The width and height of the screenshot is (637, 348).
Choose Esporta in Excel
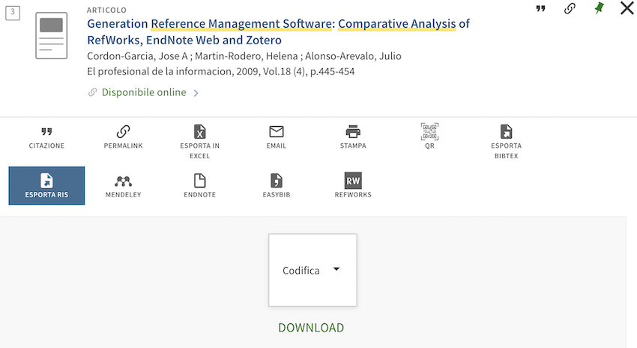coord(199,142)
